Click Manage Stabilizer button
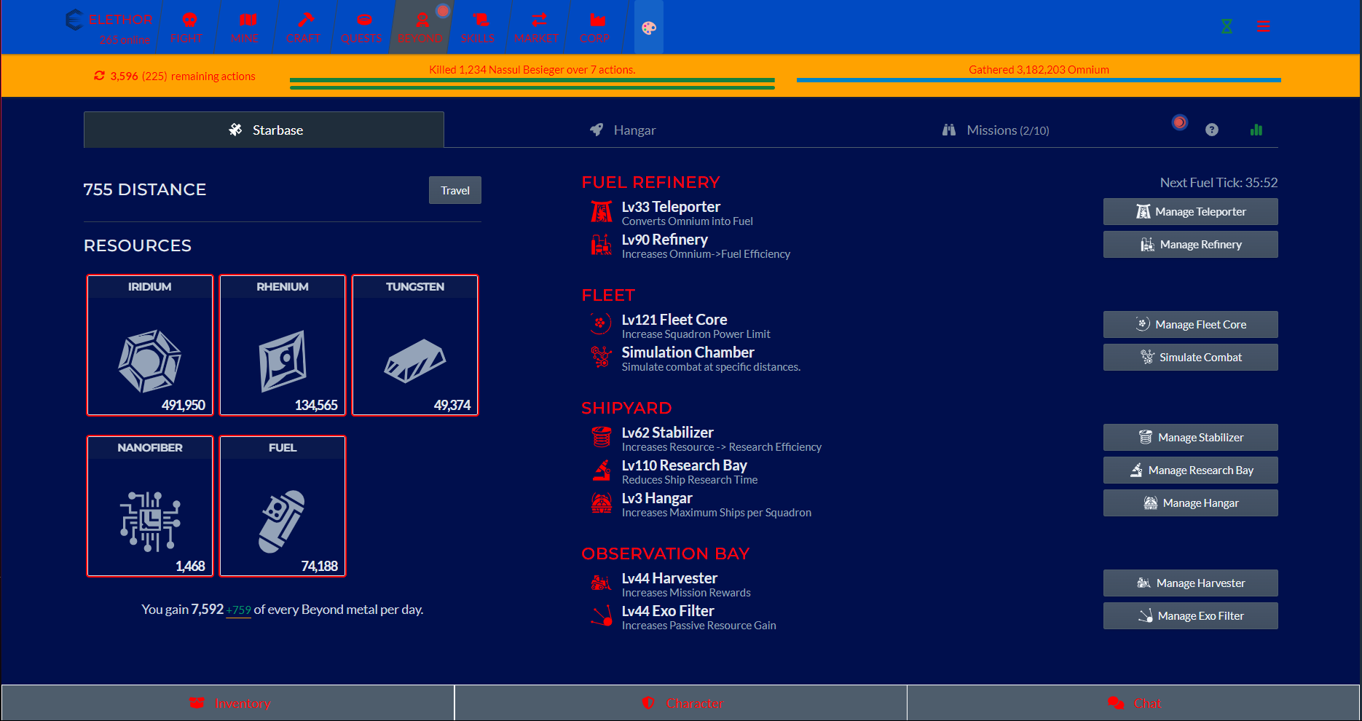Viewport: 1362px width, 721px height. tap(1191, 438)
